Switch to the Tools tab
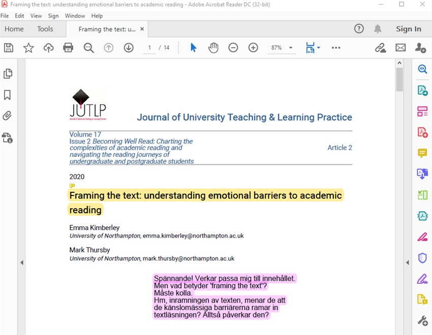432x335 pixels. (x=45, y=29)
